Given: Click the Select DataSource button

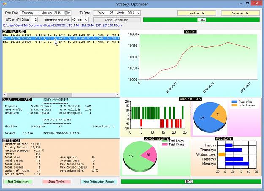Looking at the screenshot, I should coord(117,20).
